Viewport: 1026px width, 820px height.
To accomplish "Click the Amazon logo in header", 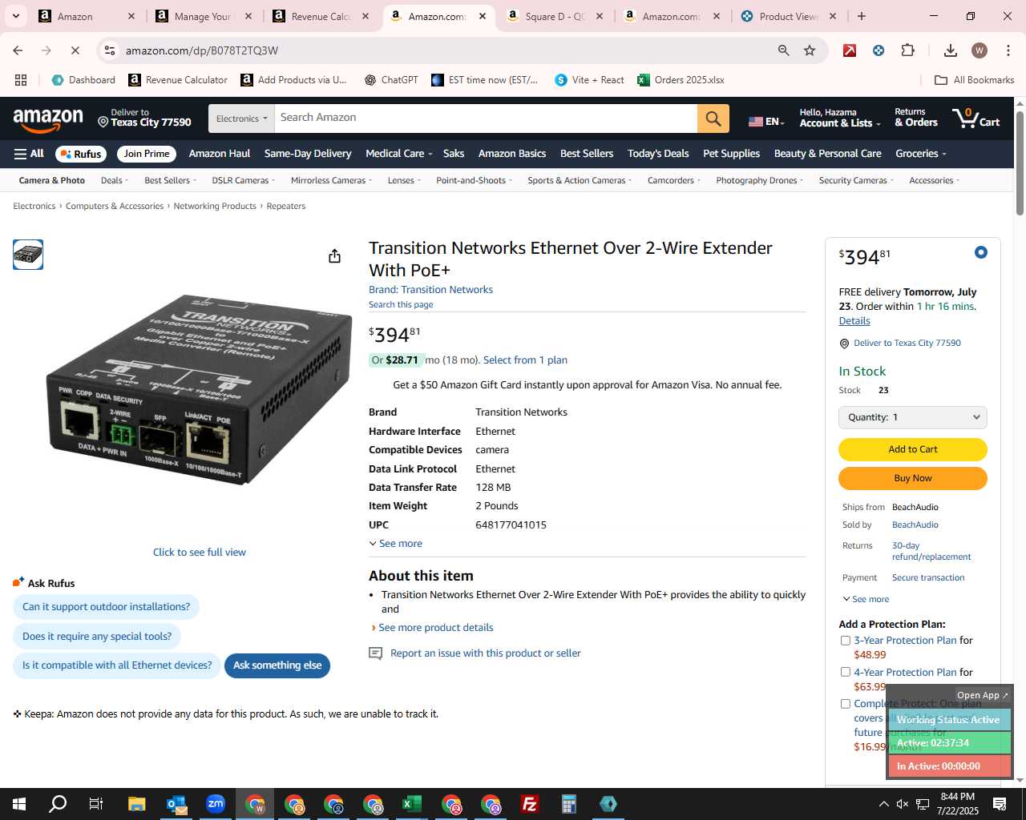I will coord(48,119).
